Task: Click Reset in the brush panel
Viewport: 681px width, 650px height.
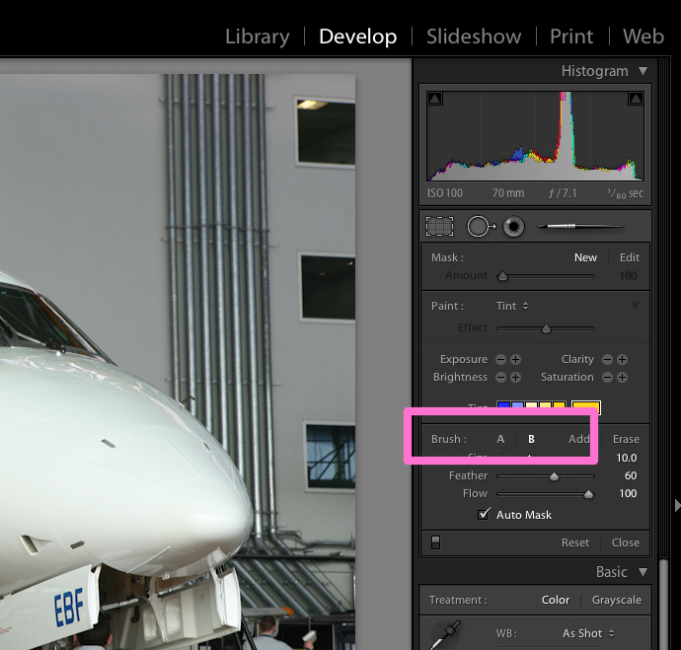Action: pyautogui.click(x=575, y=542)
